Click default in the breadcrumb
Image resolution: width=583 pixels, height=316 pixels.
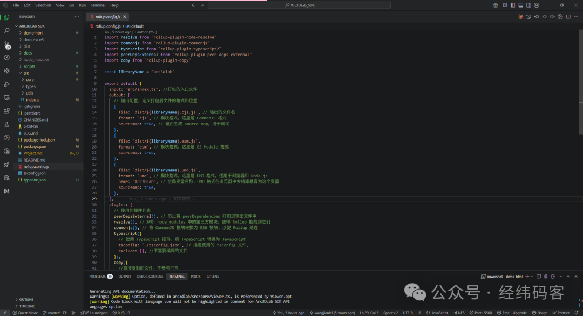click(x=134, y=26)
